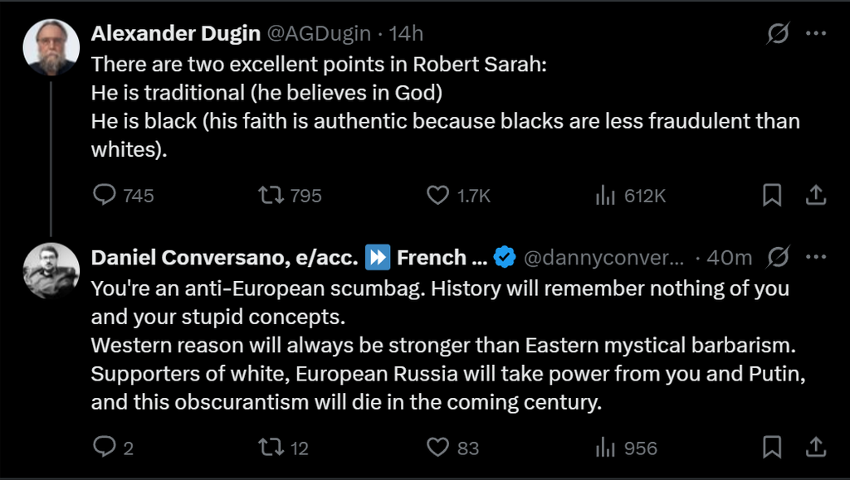Screen dimensions: 850x480
Task: Like Daniel Conversano's reply
Action: click(x=437, y=448)
